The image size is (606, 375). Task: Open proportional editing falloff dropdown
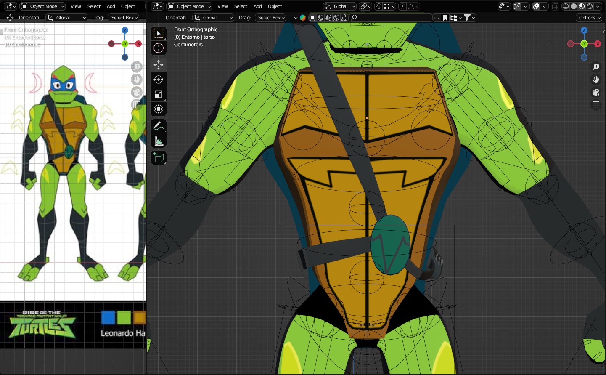[414, 6]
